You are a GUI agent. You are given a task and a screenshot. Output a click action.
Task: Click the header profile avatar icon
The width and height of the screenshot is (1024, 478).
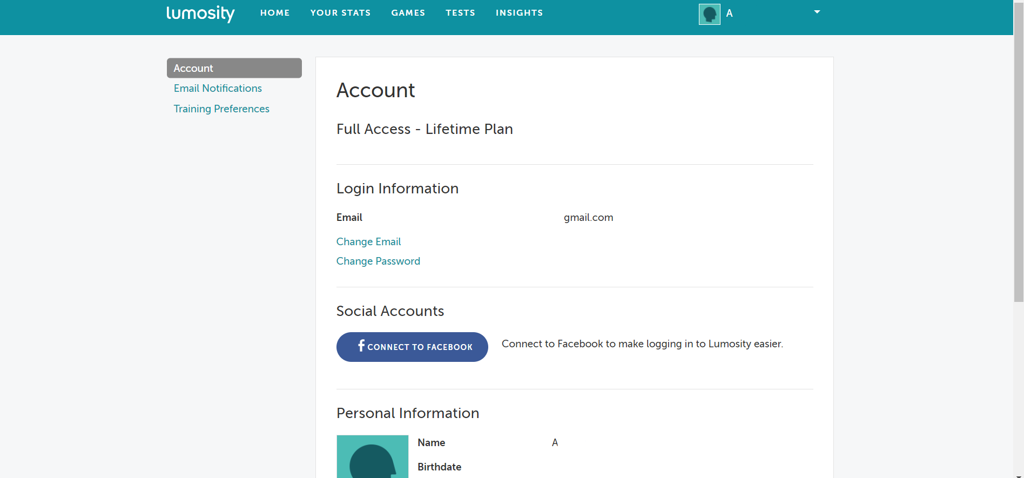(x=709, y=14)
